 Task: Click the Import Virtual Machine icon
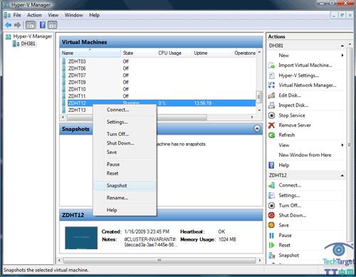(x=271, y=66)
